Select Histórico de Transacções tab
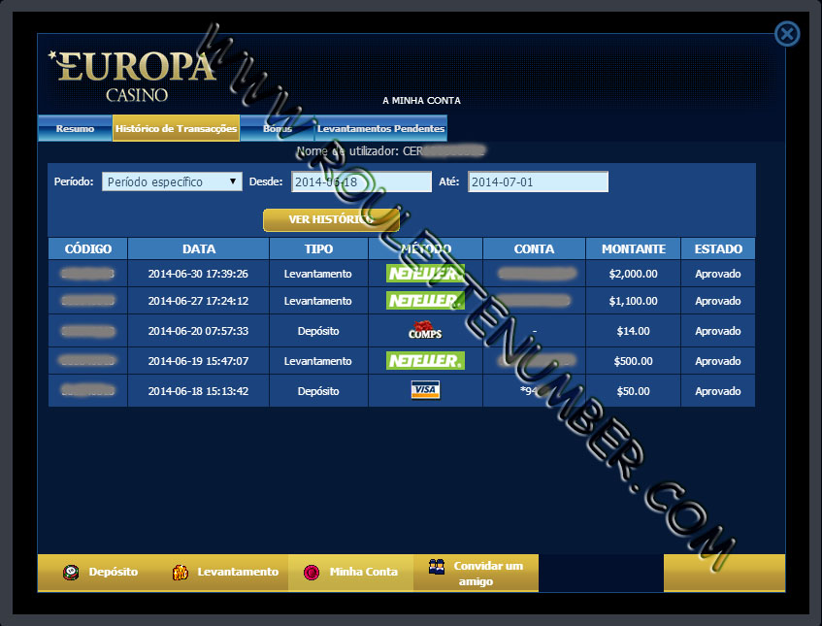This screenshot has width=822, height=626. 177,128
